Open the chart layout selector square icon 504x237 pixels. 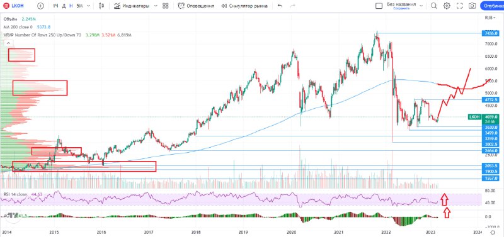tap(379, 6)
